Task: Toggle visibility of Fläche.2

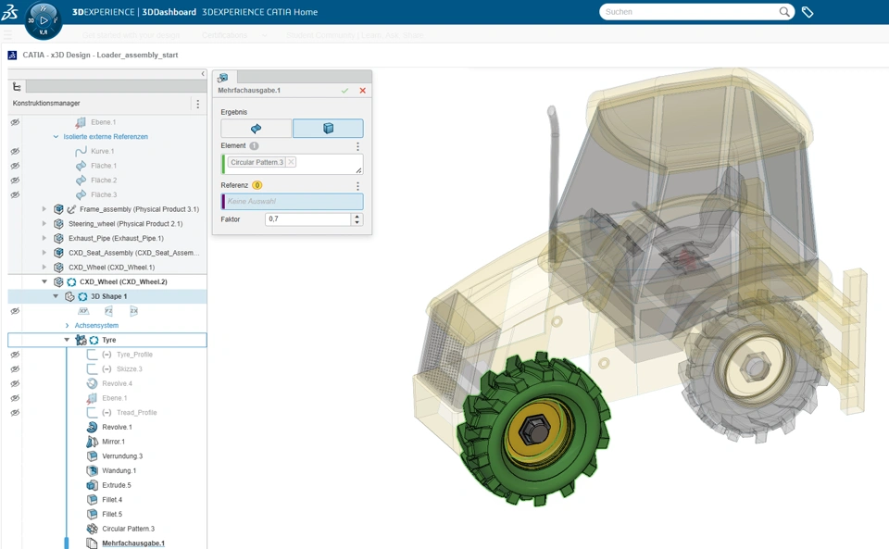Action: click(15, 181)
